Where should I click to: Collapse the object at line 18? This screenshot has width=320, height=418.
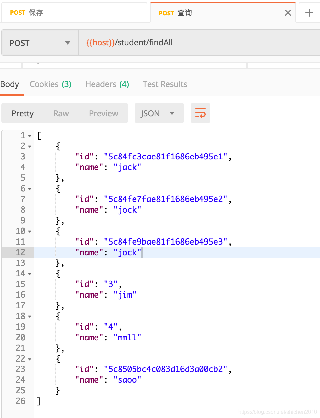[30, 317]
